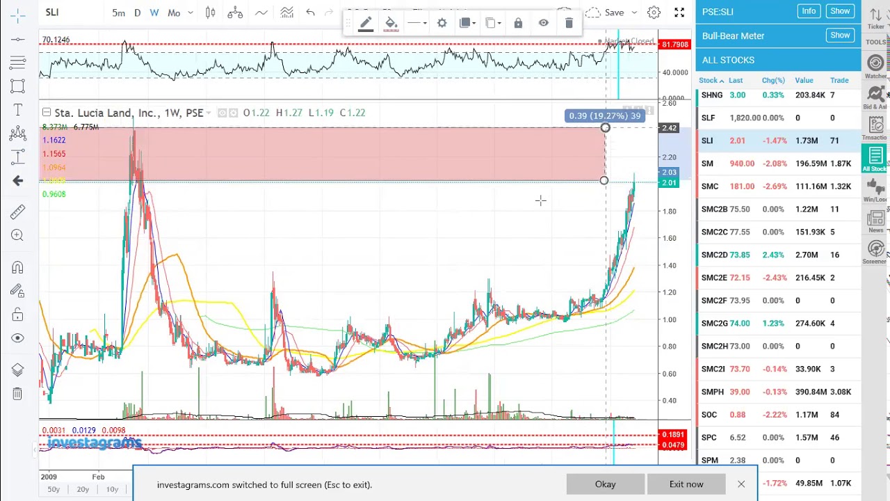Open the object tree layers
Image resolution: width=890 pixels, height=501 pixels.
coord(18,369)
